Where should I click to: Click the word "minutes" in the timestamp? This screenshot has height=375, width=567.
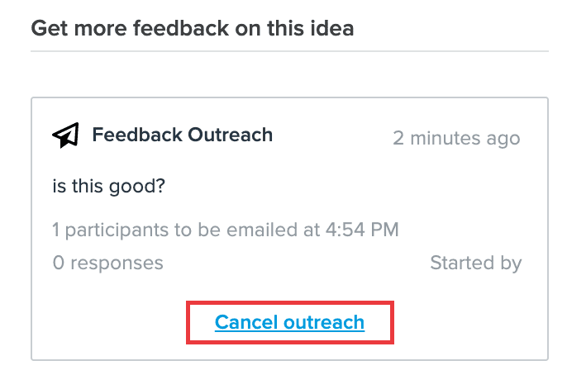(445, 139)
